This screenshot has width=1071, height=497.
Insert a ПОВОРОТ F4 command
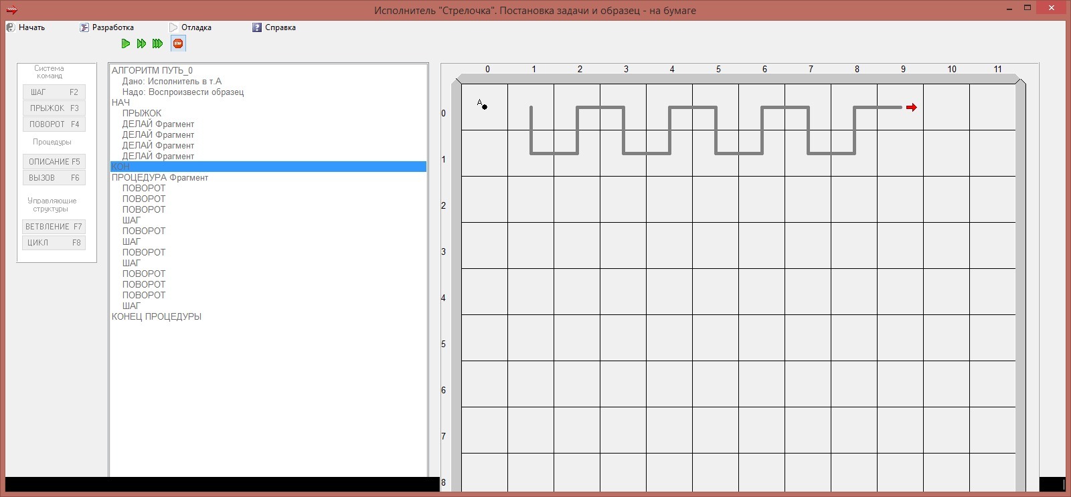(x=54, y=124)
